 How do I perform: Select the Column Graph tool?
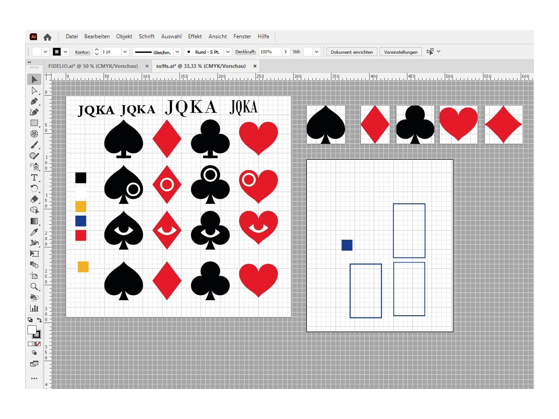(34, 308)
